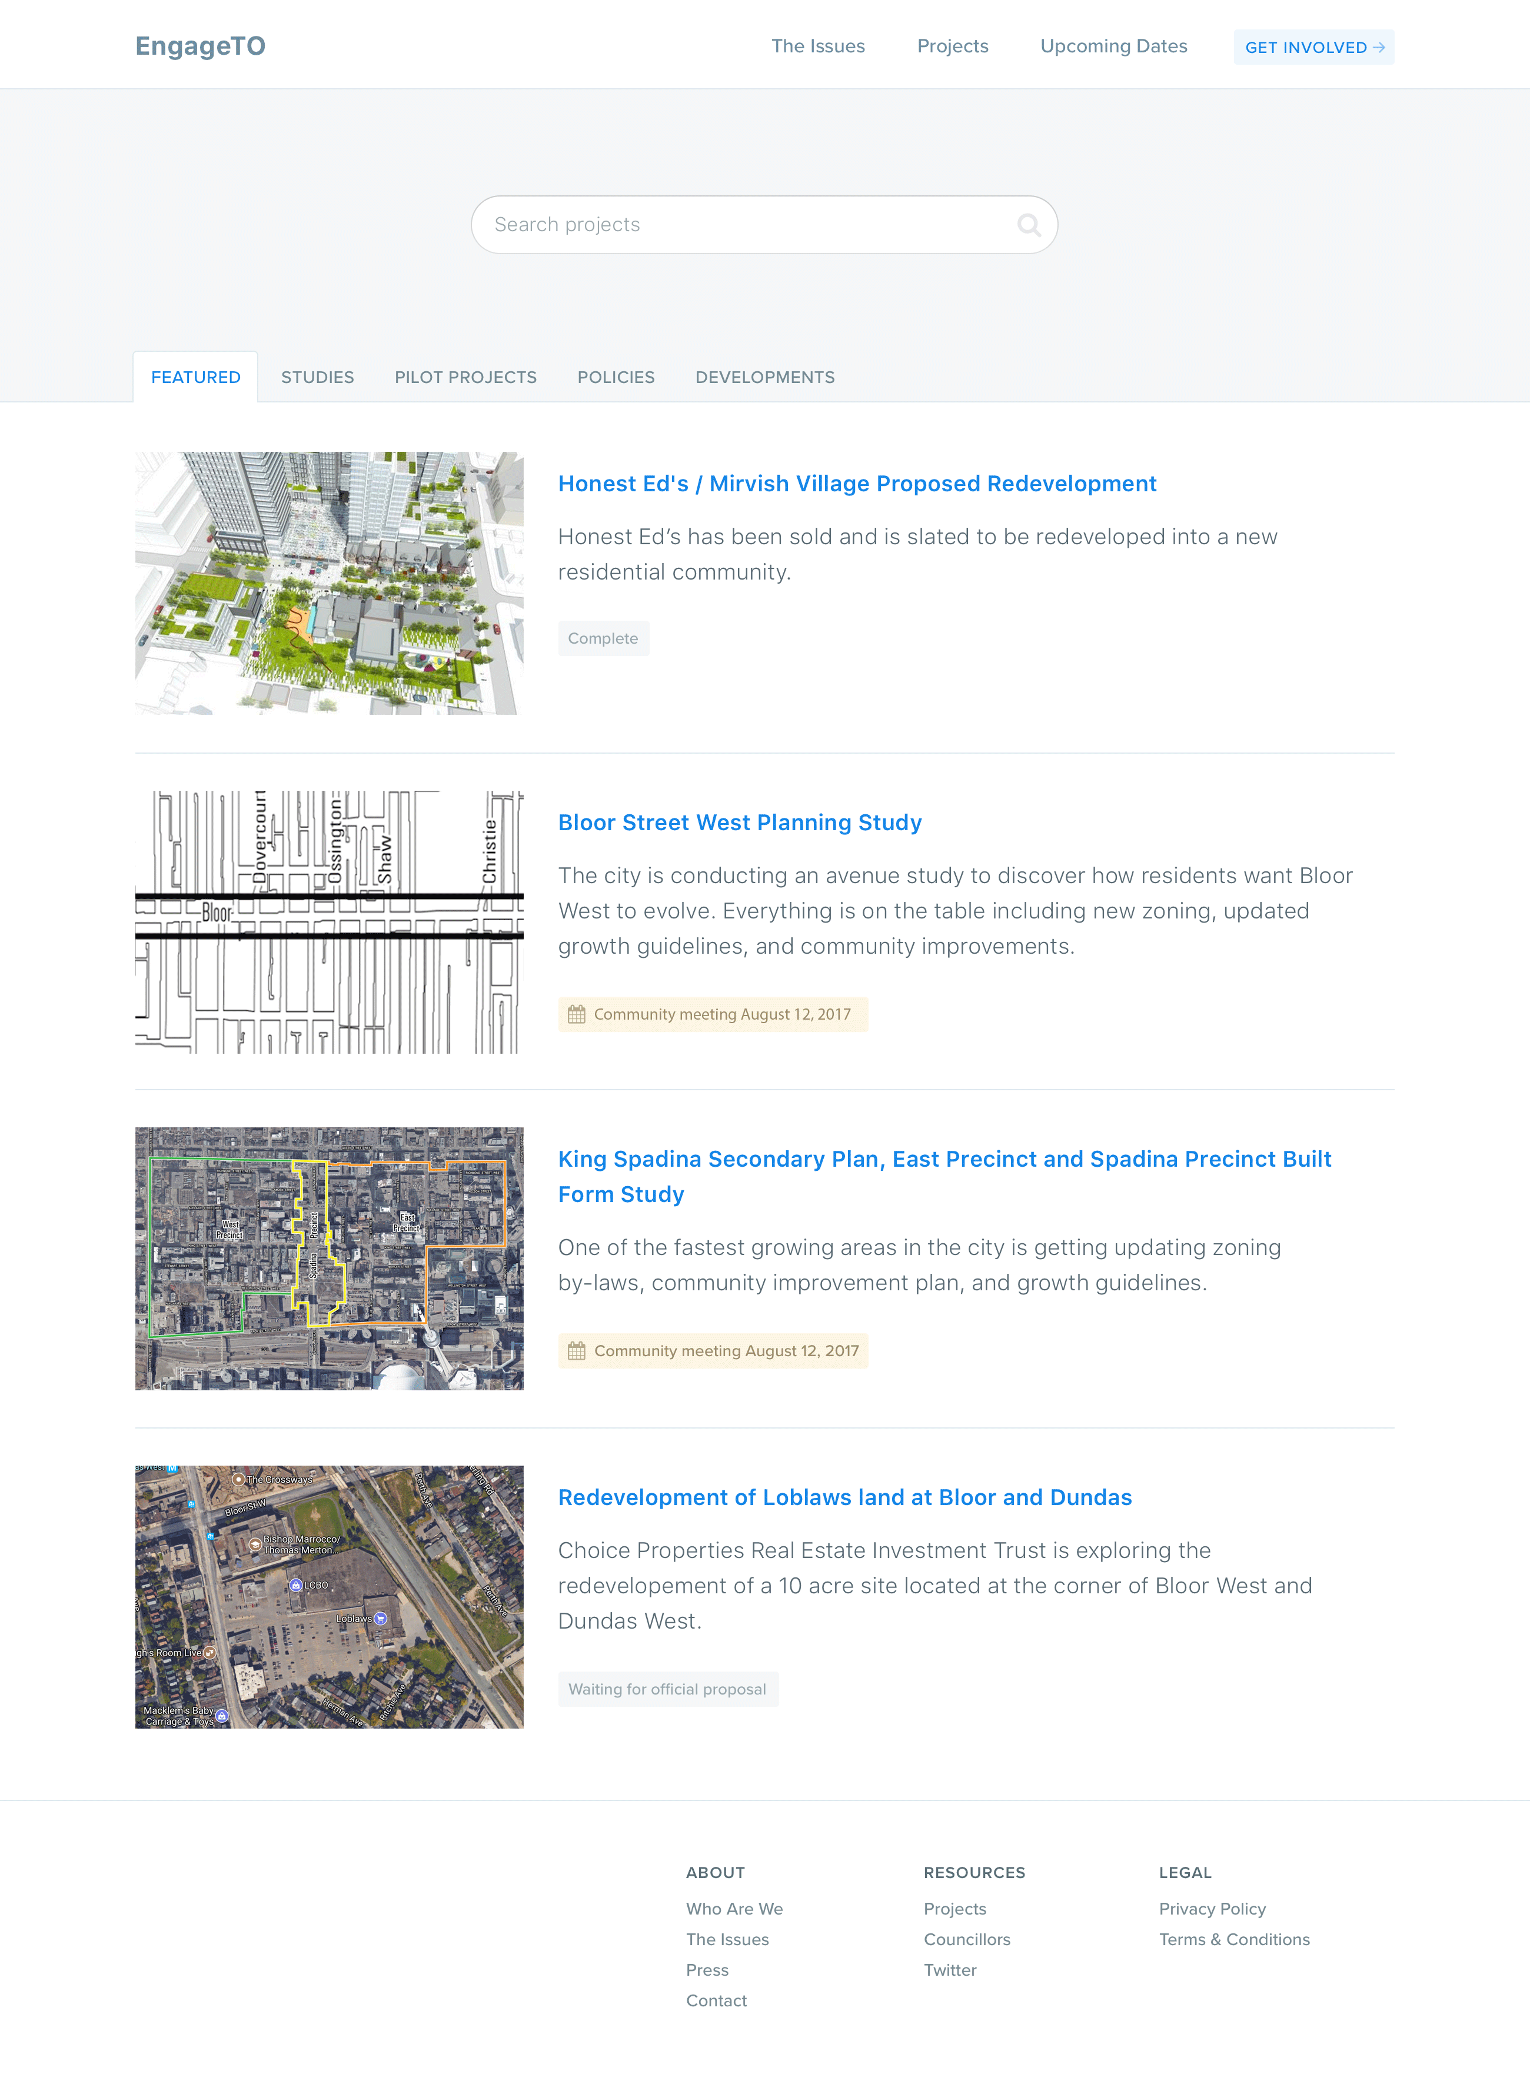
Task: Select the Featured tab
Action: [x=195, y=377]
